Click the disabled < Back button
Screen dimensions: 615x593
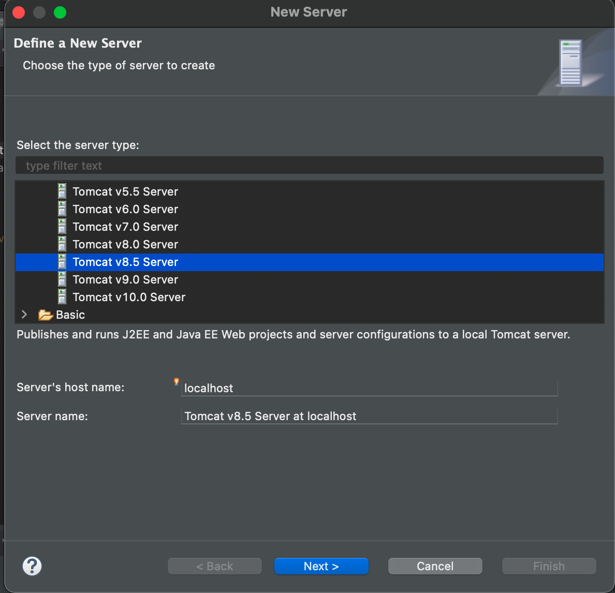click(214, 566)
